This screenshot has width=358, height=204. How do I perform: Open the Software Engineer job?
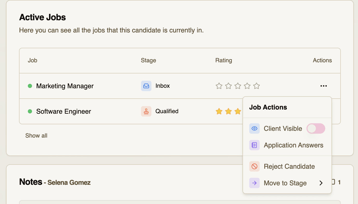tap(63, 111)
